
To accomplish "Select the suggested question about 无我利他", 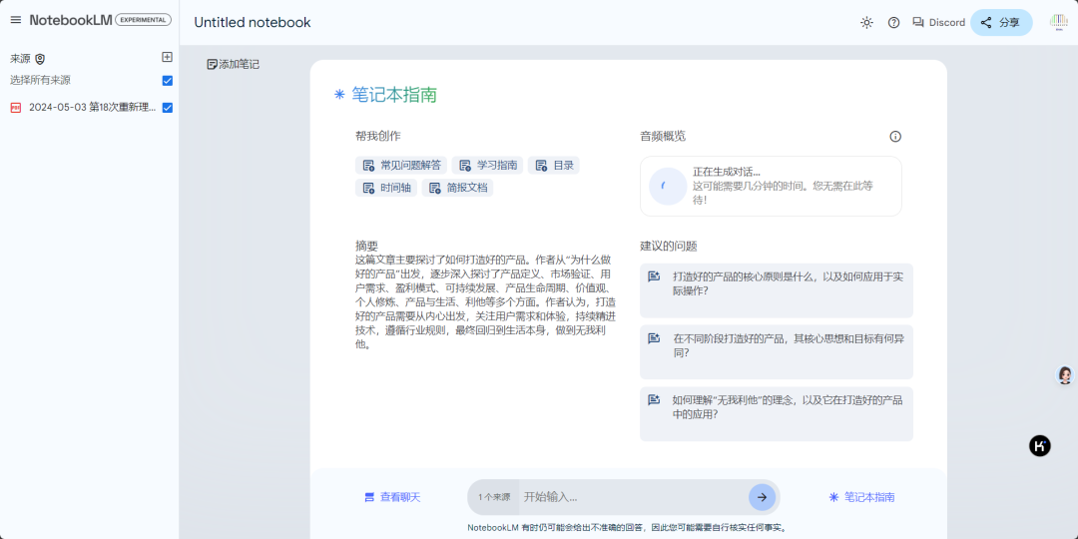I will (x=777, y=407).
